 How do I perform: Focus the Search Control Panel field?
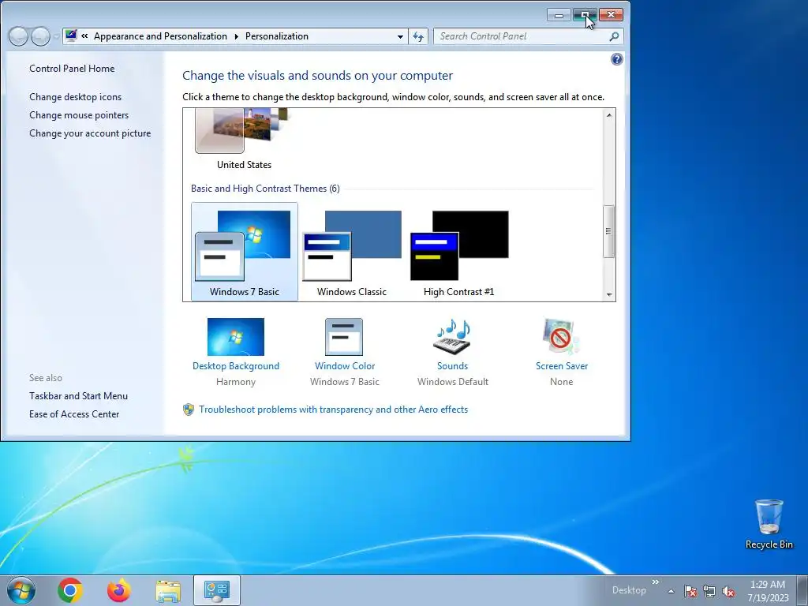521,36
